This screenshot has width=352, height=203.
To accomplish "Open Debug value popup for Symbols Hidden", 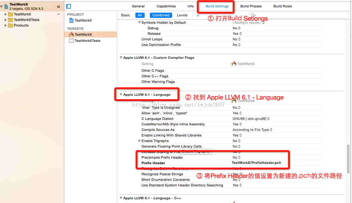I will point(236,28).
